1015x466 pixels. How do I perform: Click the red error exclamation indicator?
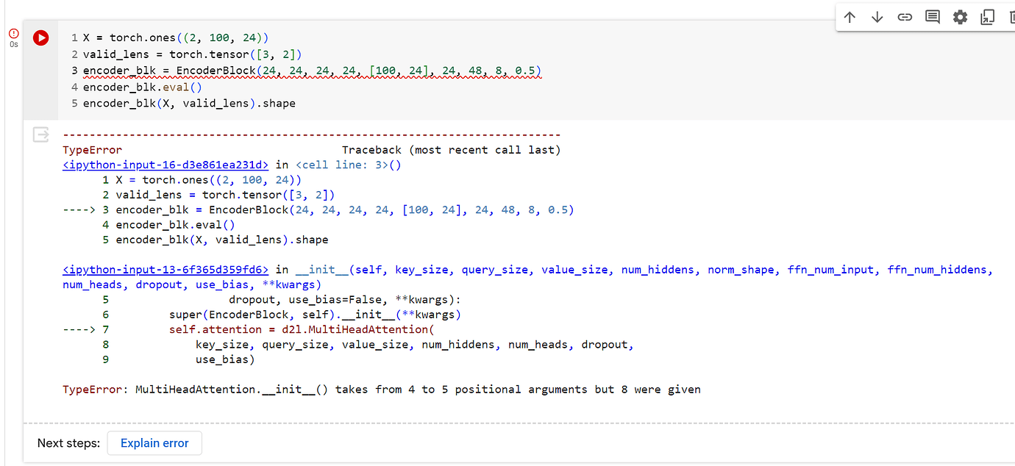13,32
